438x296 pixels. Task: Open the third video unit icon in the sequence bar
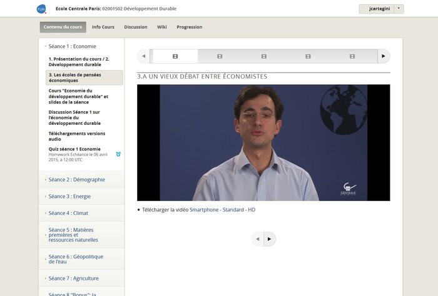point(263,56)
